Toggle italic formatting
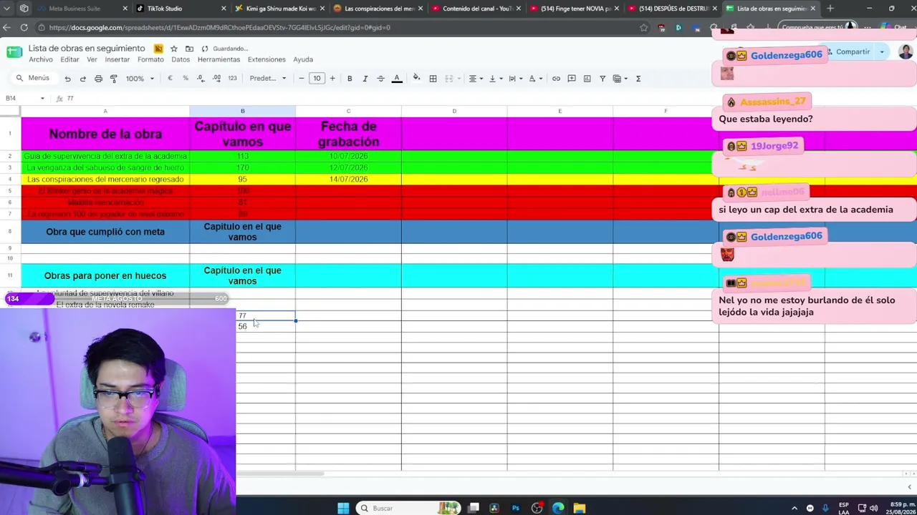Screen dimensions: 917x515 (365, 79)
